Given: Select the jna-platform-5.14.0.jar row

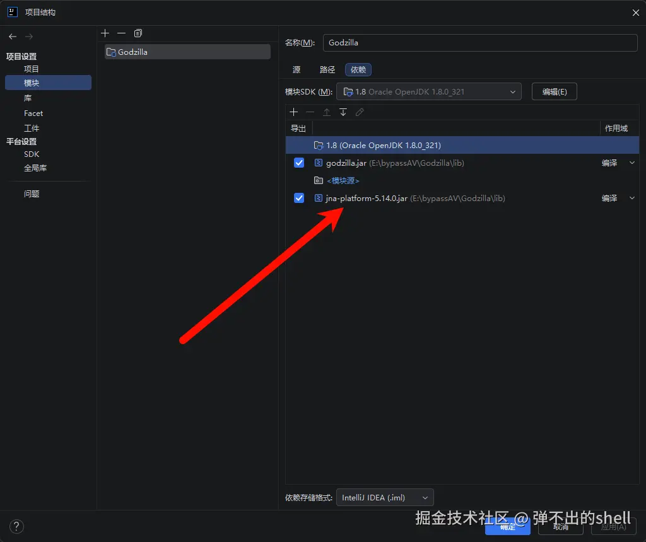Looking at the screenshot, I should pyautogui.click(x=462, y=199).
